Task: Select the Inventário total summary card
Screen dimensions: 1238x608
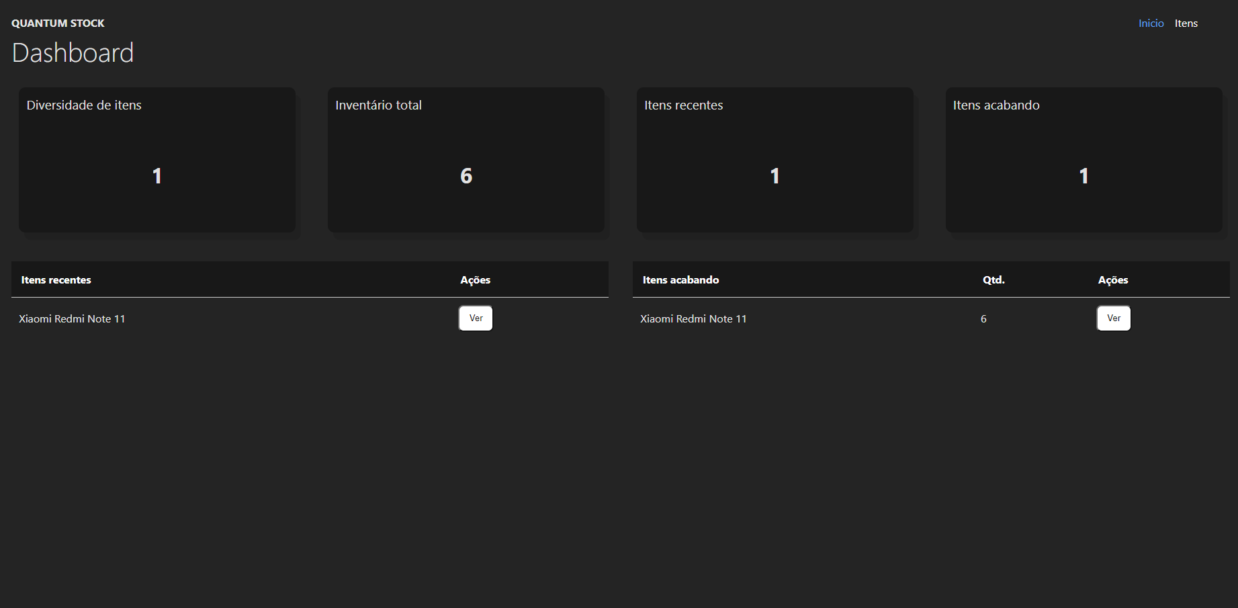Action: 466,161
